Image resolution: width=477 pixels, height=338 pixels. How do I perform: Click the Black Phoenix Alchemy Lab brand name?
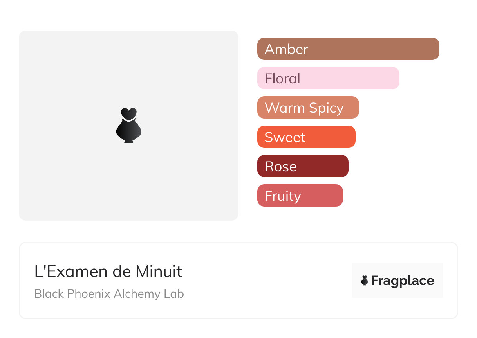[x=109, y=294]
